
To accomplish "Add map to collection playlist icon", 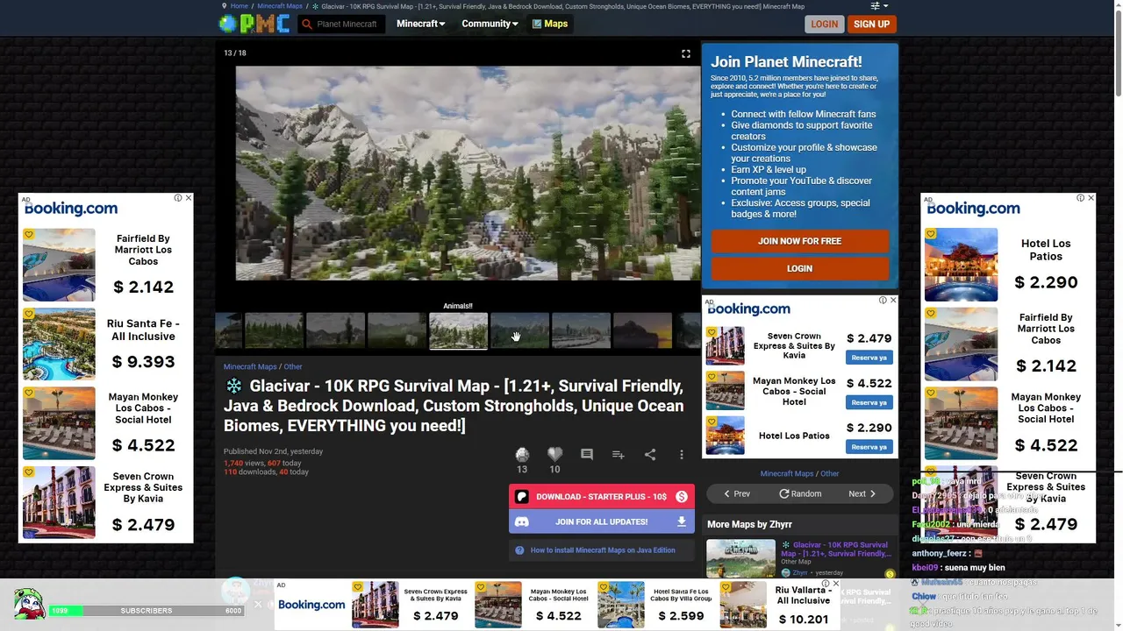I will (619, 454).
